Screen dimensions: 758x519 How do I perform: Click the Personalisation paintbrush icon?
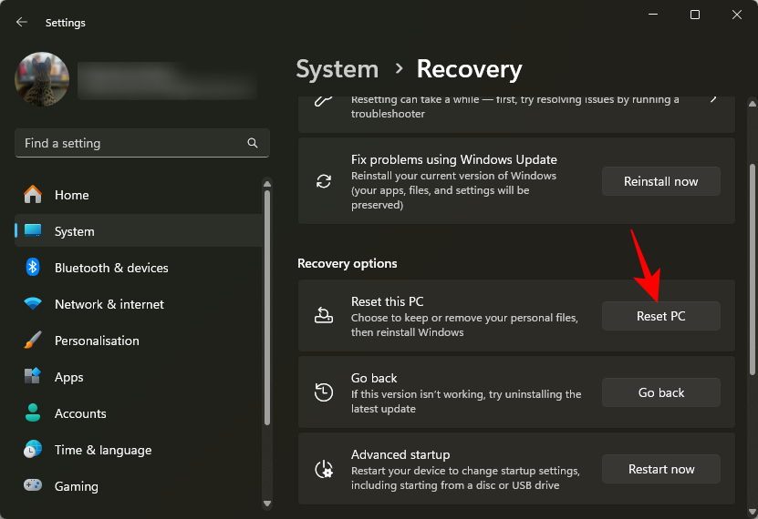(x=33, y=341)
